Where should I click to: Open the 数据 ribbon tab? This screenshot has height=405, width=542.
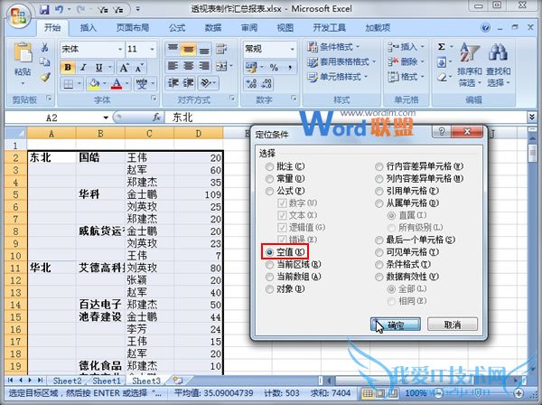point(213,28)
